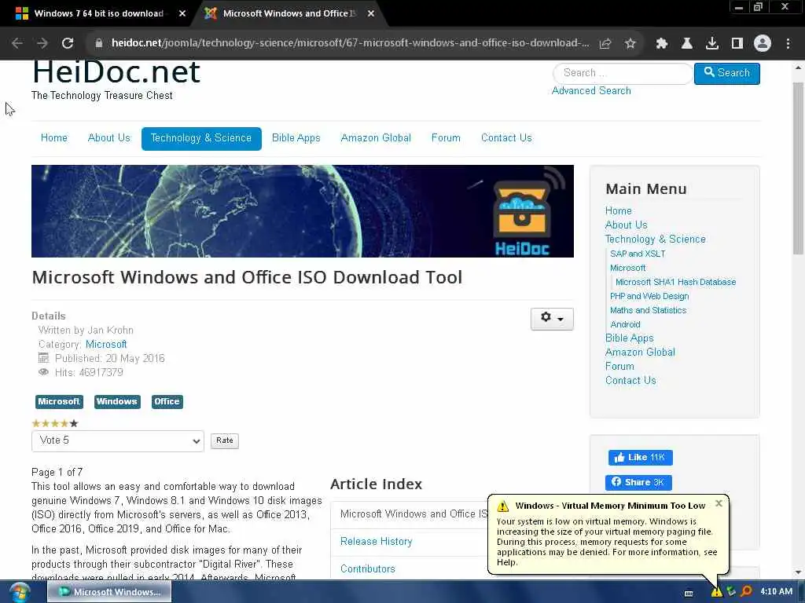Click Microsoft Windows taskbar button
The height and width of the screenshot is (603, 805).
(109, 592)
